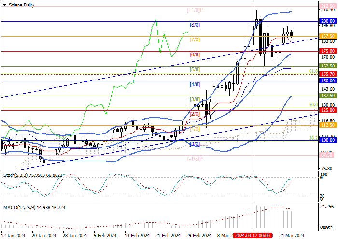Viewport: 338px width, 241px height.
Task: Click the 137.50 price label
Action: pos(328,96)
